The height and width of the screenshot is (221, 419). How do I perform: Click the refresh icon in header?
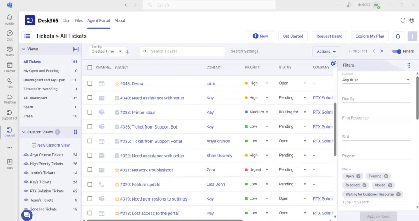coord(403,20)
